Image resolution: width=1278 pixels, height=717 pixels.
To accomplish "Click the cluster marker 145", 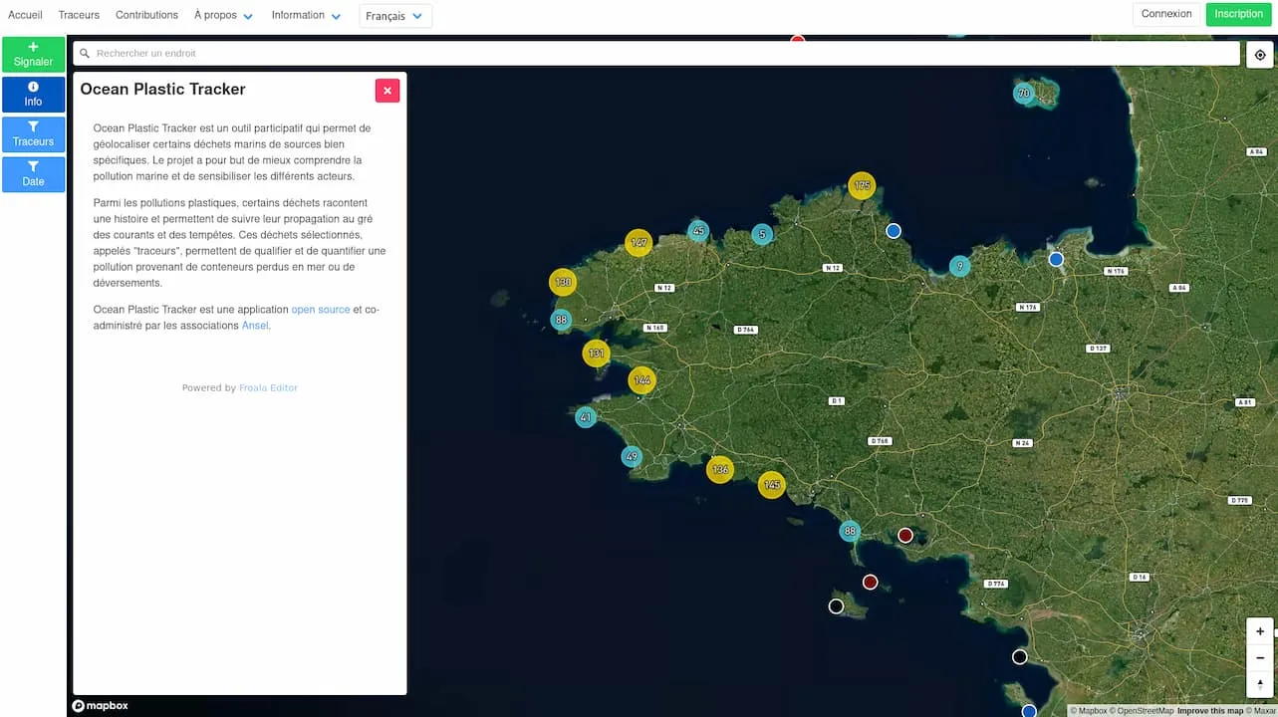I will 771,485.
